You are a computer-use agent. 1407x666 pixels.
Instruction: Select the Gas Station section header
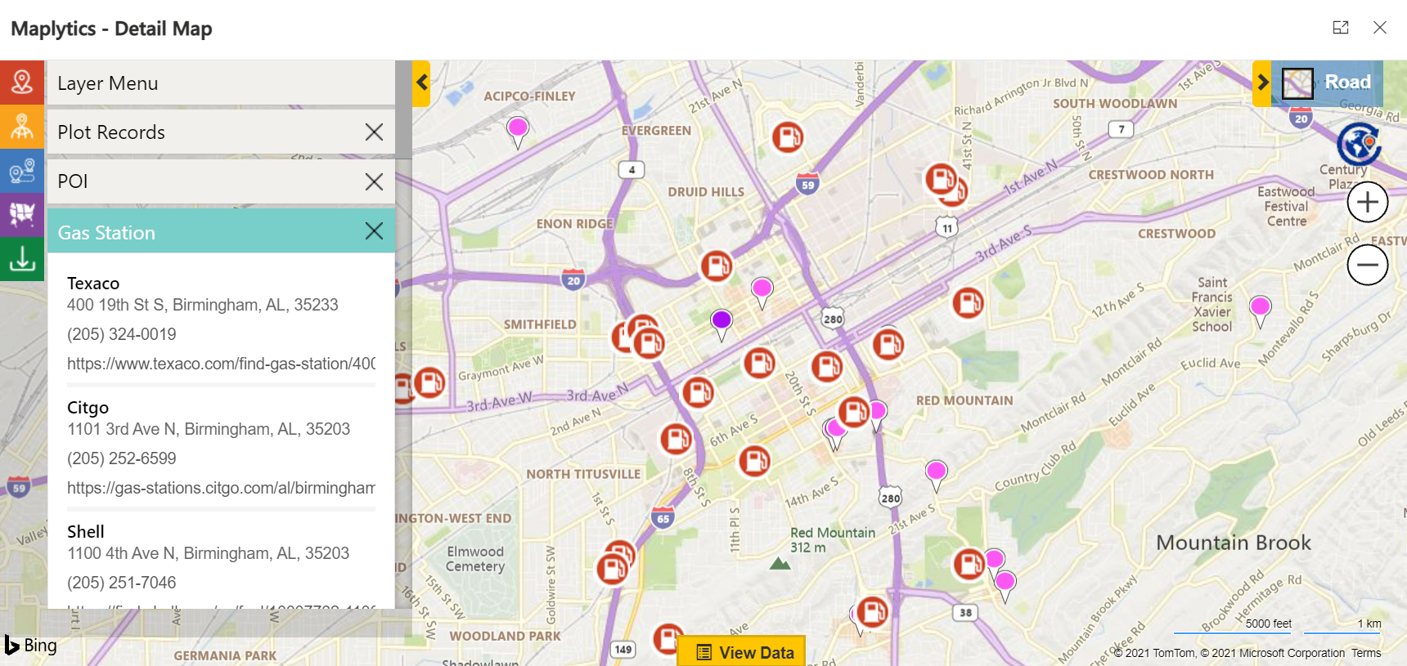221,231
